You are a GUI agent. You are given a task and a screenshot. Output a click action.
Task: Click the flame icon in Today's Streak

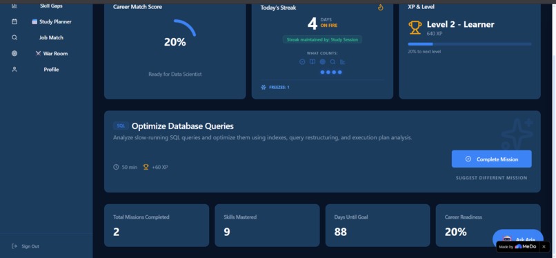pyautogui.click(x=381, y=7)
